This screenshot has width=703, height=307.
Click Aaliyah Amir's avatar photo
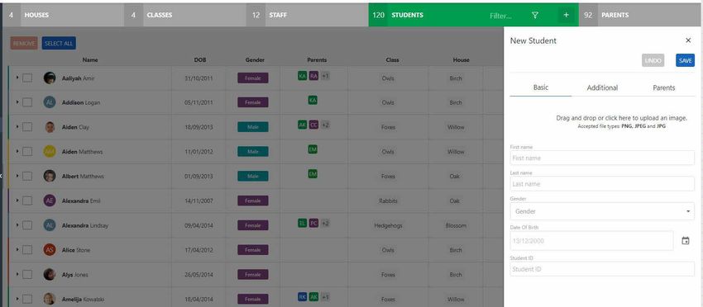50,78
